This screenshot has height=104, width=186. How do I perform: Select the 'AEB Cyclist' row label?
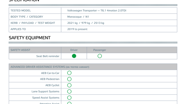tap(52, 85)
